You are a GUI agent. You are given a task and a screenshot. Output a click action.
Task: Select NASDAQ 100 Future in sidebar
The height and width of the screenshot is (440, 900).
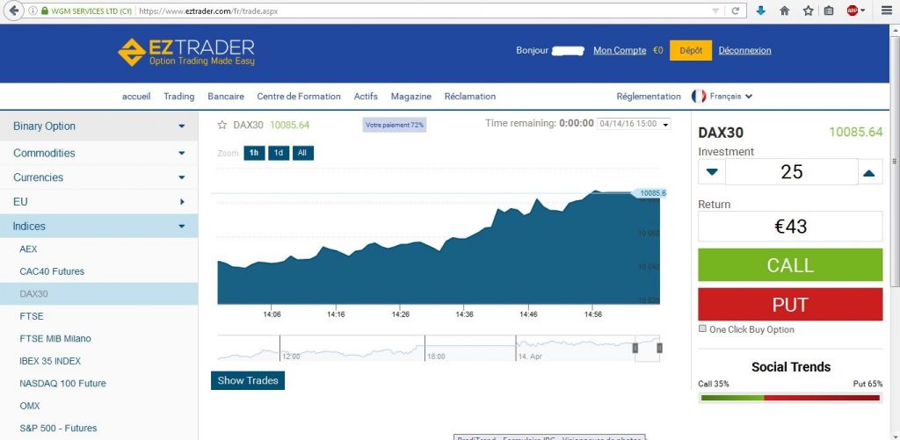98,383
